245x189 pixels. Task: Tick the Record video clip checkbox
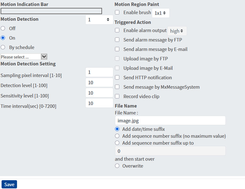click(117, 96)
